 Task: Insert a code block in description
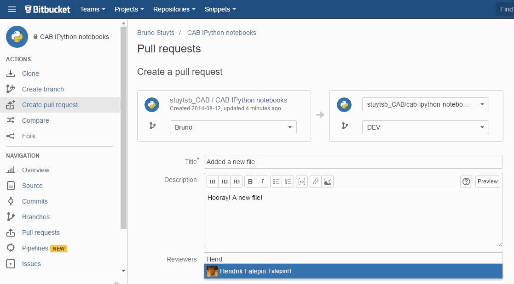302,182
